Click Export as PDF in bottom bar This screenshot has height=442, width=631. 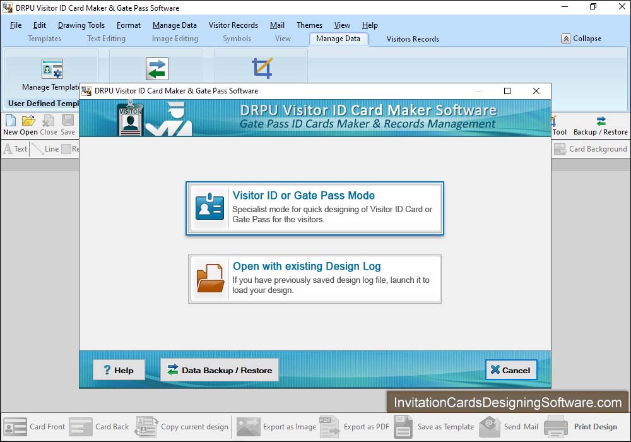click(355, 427)
